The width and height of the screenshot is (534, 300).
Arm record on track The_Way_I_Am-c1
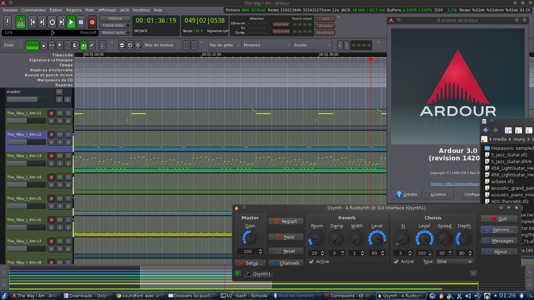click(x=51, y=113)
